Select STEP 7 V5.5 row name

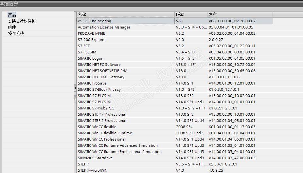83,164
